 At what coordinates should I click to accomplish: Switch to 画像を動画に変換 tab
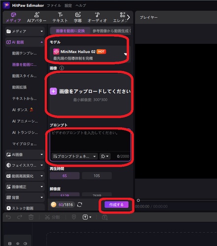70,31
